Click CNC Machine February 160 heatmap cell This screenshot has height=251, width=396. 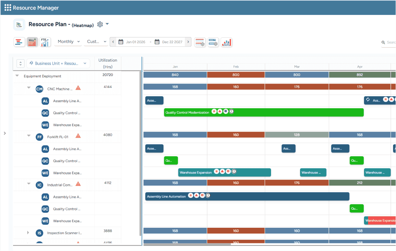tap(236, 87)
